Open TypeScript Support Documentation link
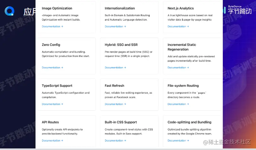 coord(52,104)
